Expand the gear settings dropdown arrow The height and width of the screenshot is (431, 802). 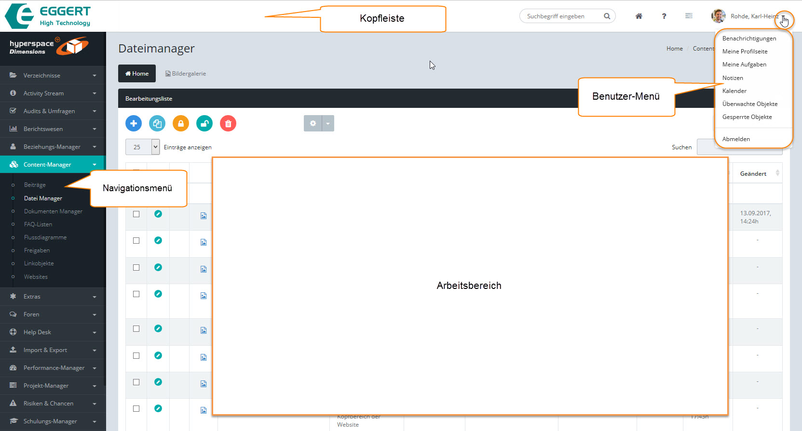pos(328,123)
